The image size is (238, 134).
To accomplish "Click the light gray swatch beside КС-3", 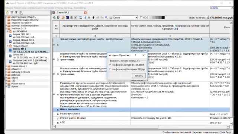I will click(x=154, y=17).
